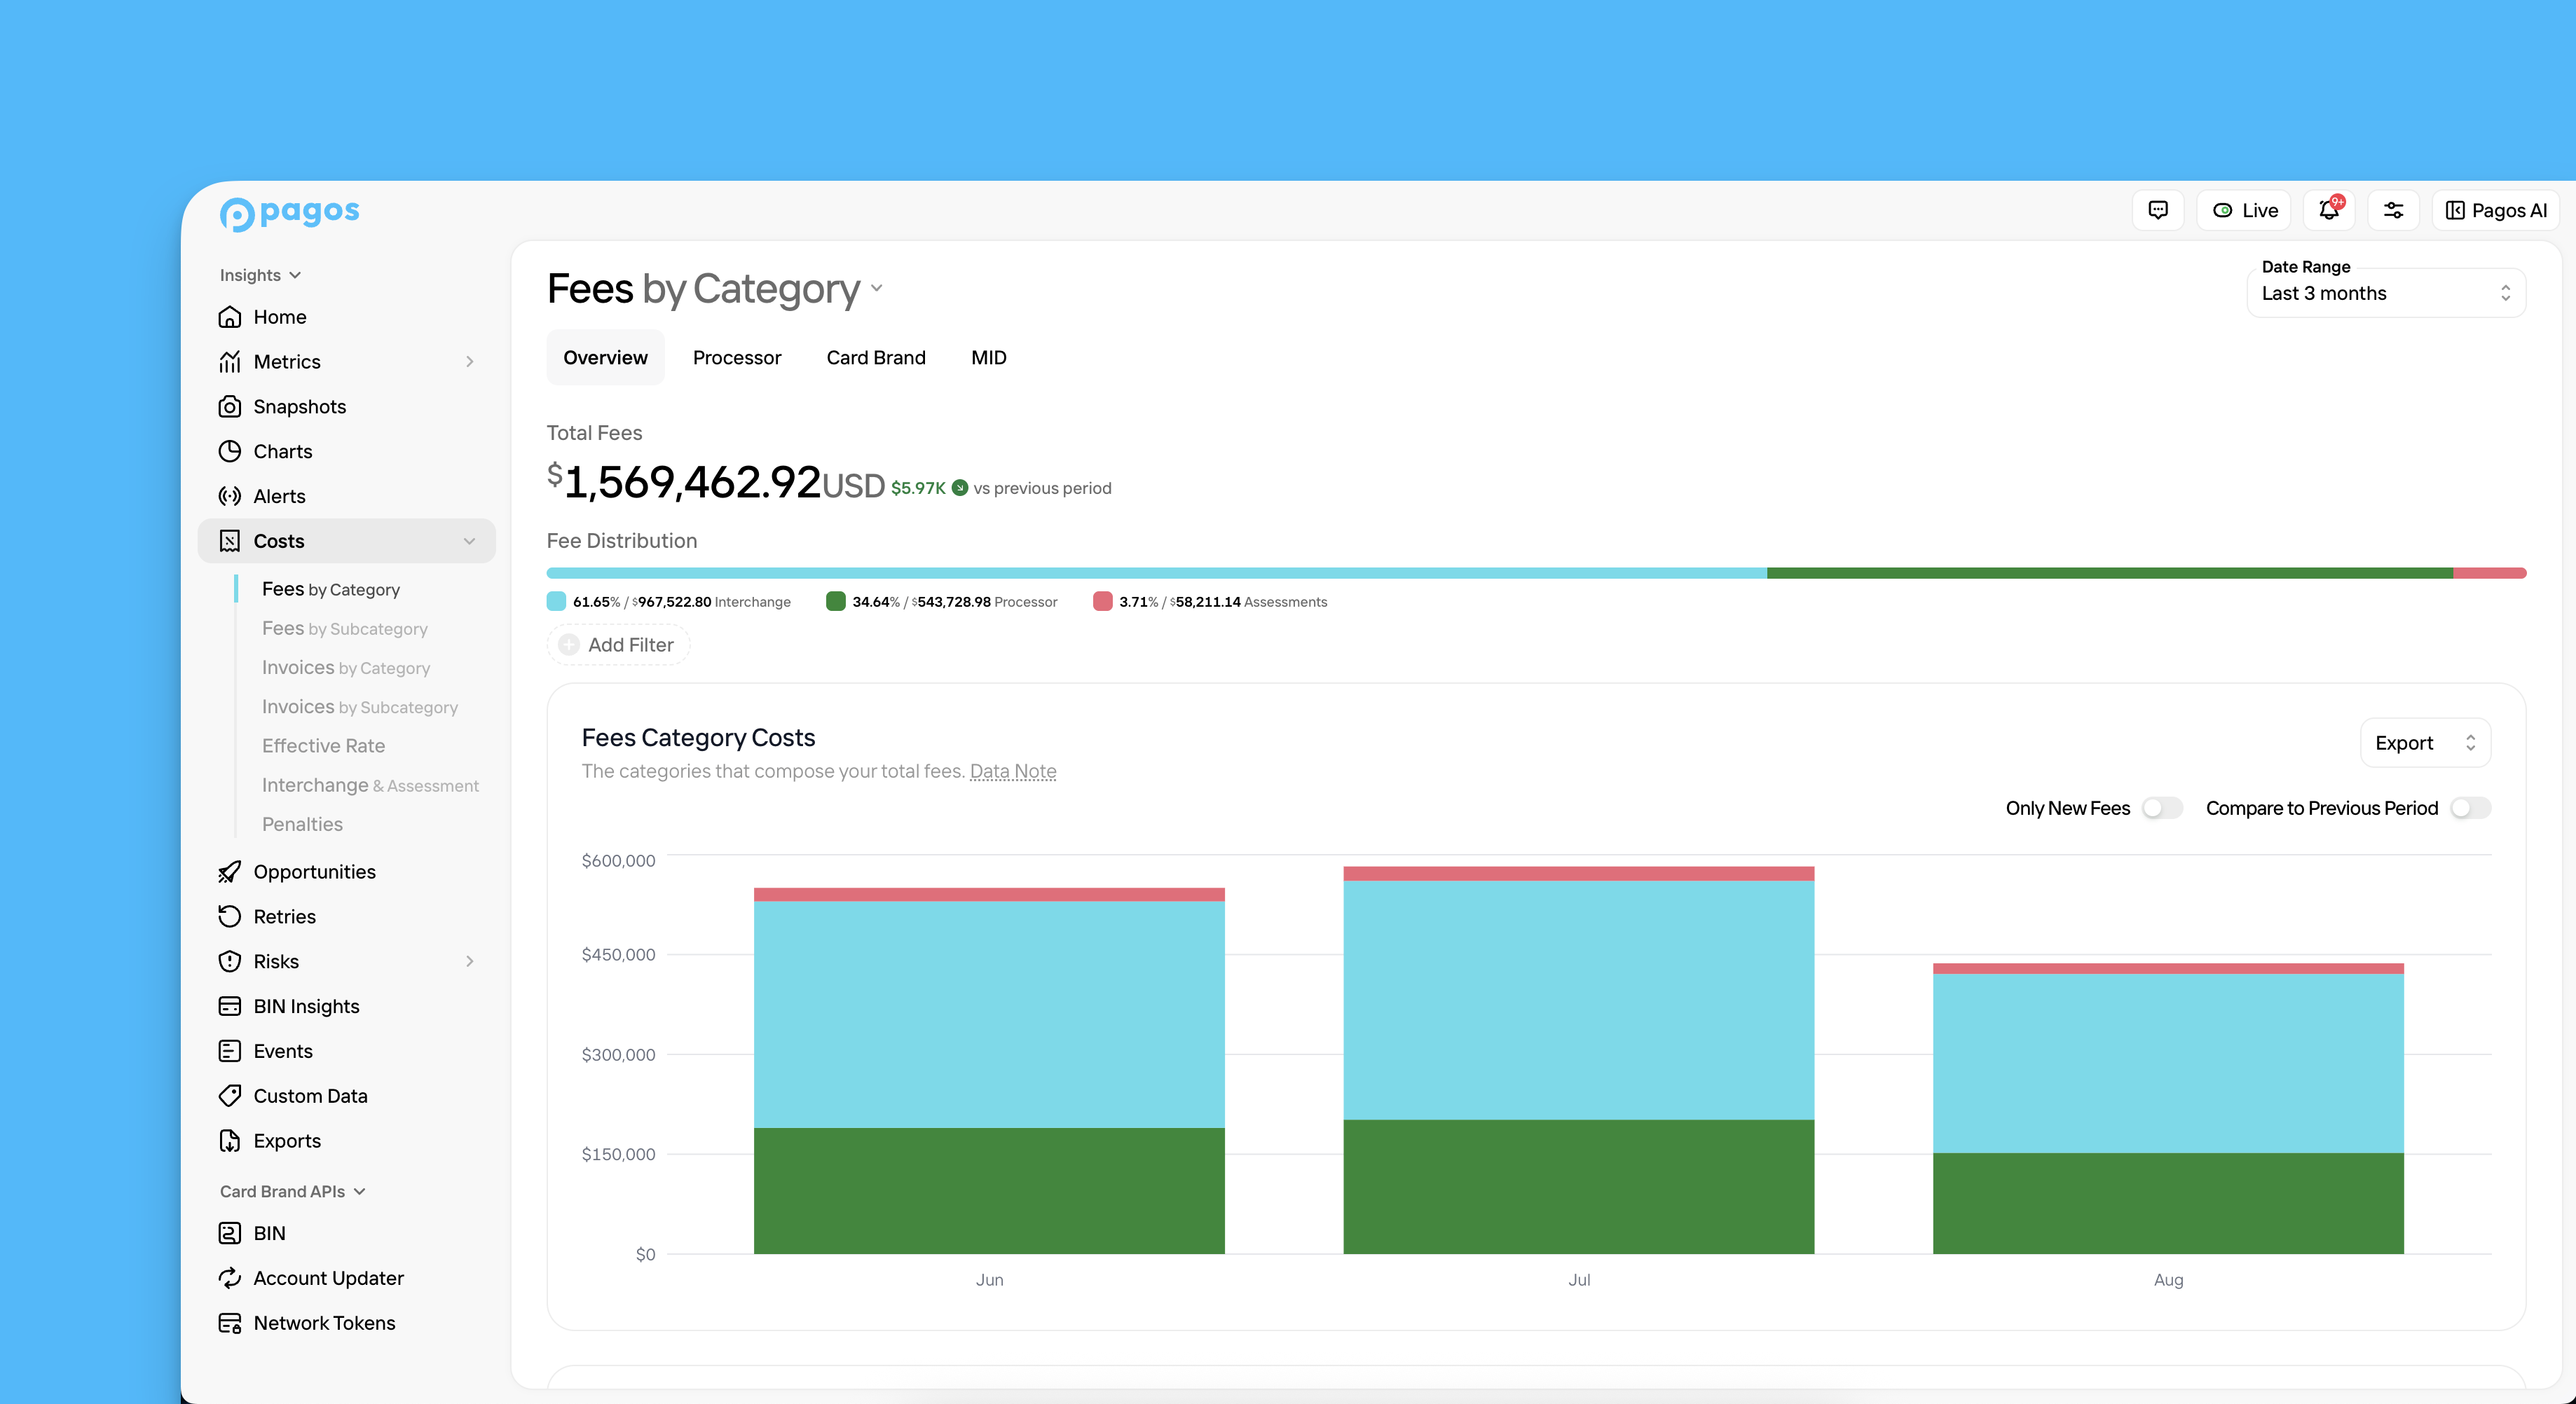2576x1404 pixels.
Task: Click the Aug Interchange bar segment
Action: [x=2168, y=1063]
